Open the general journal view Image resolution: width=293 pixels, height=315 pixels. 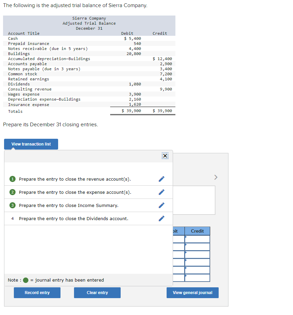192,292
